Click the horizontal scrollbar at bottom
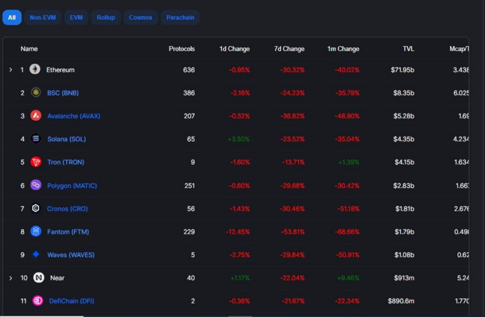This screenshot has height=317, width=485. coord(42,316)
